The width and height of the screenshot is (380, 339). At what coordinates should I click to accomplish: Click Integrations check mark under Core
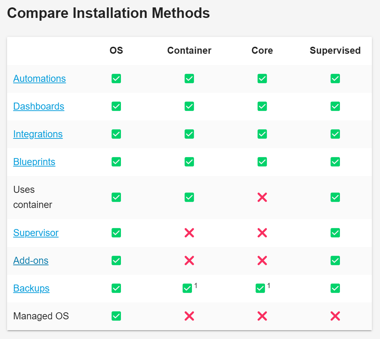(x=262, y=134)
